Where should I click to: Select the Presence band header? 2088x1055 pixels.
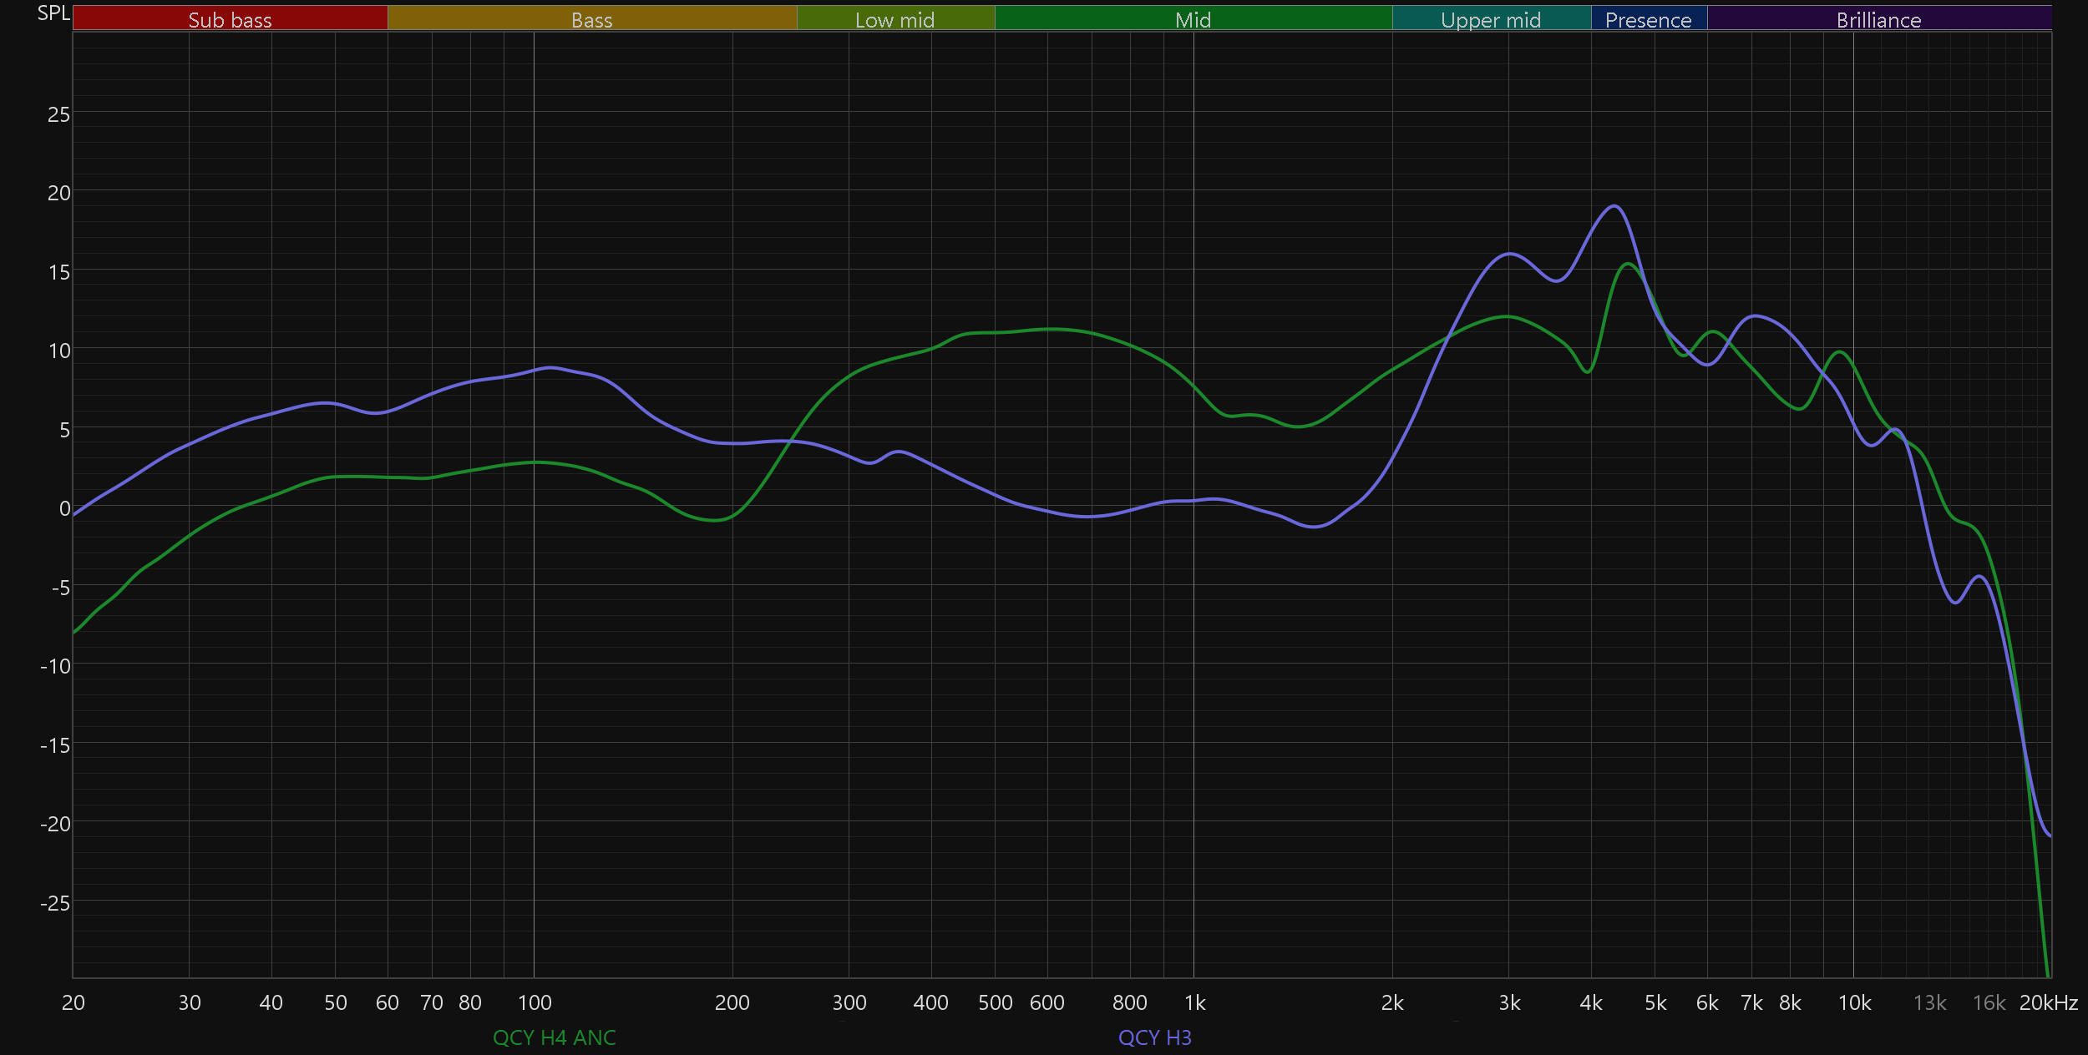pyautogui.click(x=1648, y=19)
